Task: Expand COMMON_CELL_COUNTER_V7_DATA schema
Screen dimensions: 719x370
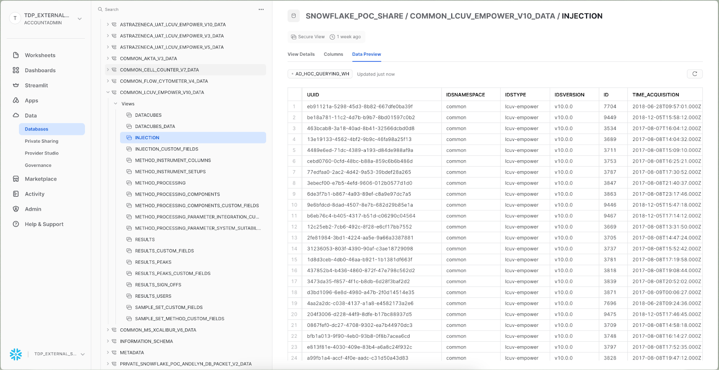Action: [x=108, y=70]
